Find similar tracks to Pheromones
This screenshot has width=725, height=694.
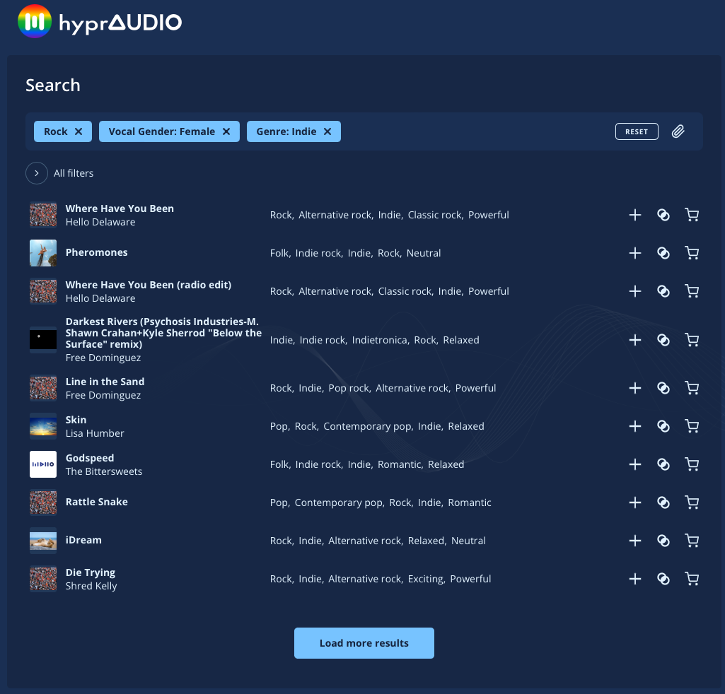[x=663, y=253]
